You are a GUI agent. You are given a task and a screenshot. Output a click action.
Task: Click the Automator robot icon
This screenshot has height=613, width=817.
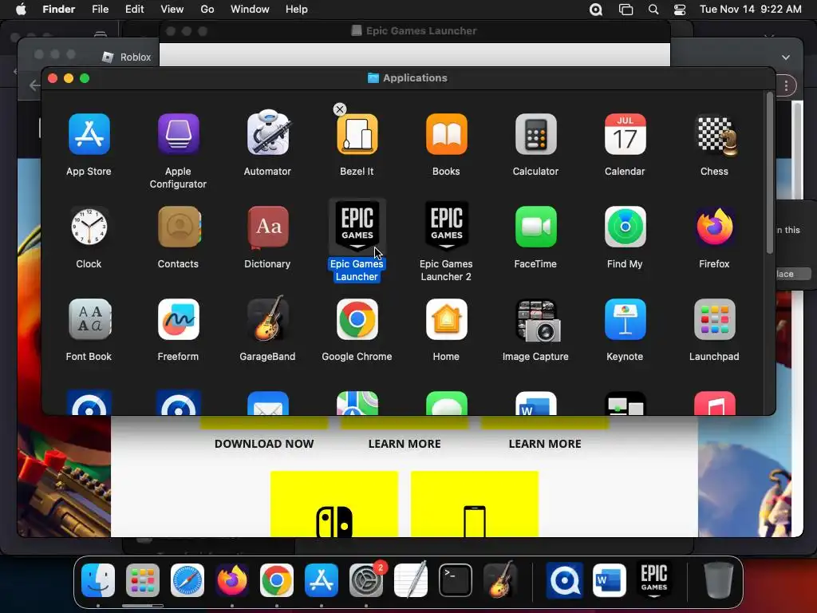[x=268, y=133]
